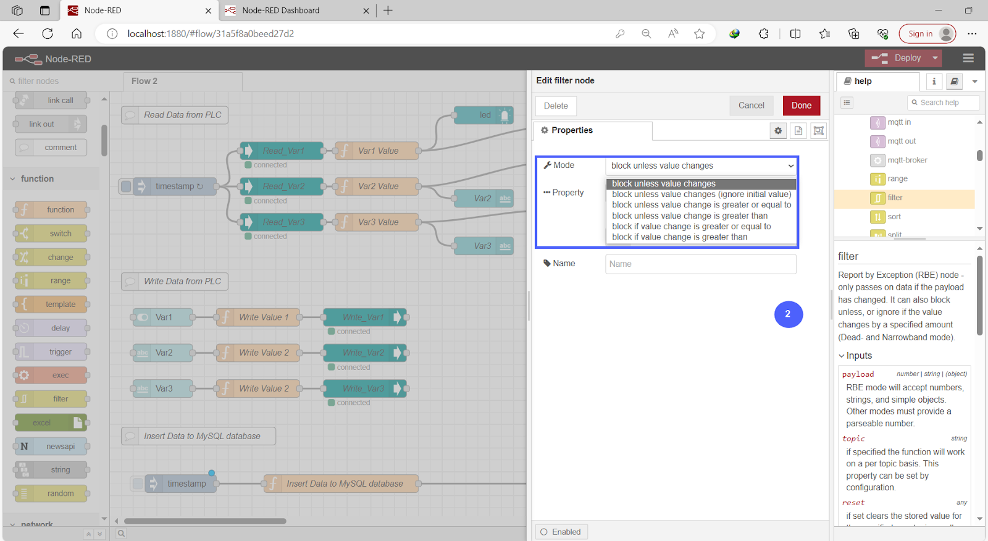Image resolution: width=988 pixels, height=541 pixels.
Task: Open sidebar tabs dropdown arrow
Action: (974, 82)
